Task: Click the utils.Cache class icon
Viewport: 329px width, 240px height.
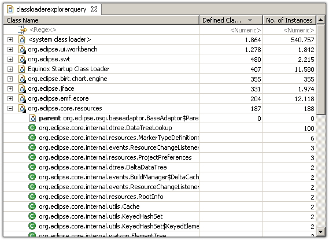Action: [x=32, y=206]
